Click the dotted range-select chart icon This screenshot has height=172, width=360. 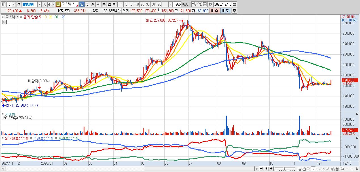click(x=308, y=169)
